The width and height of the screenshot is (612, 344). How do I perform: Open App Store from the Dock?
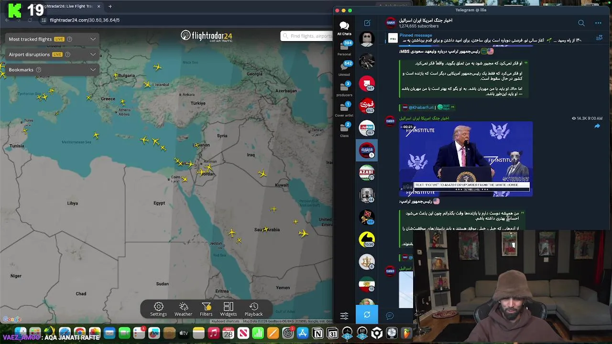pos(303,333)
